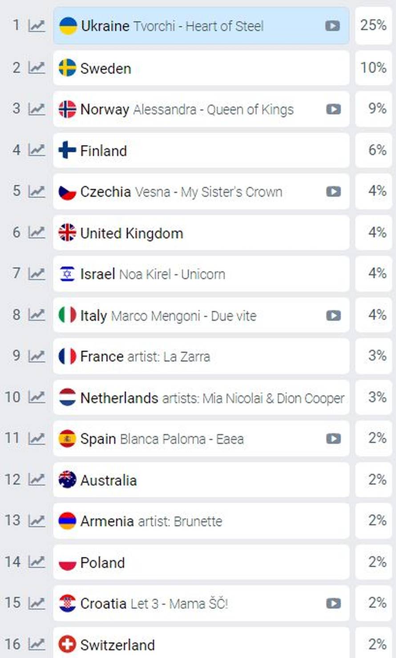Show the odds graph icon for Israel
The height and width of the screenshot is (658, 396).
click(x=37, y=274)
